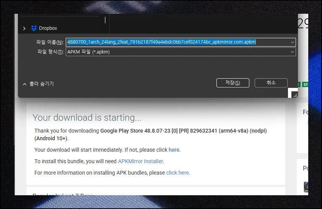Screen dimensions: 322x209
Task: Click the APKM 파일 (*.apkm) file type box
Action: coord(177,52)
